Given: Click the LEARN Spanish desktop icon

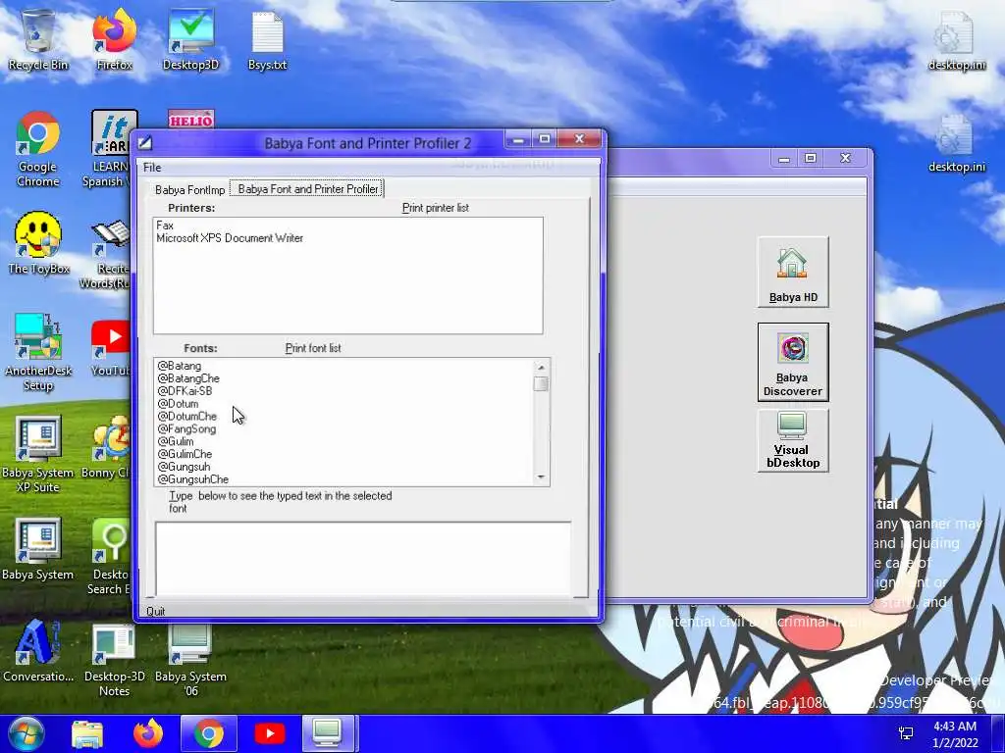Looking at the screenshot, I should point(110,149).
